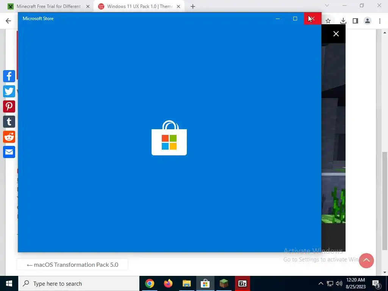The width and height of the screenshot is (388, 291).
Task: Go back in Chrome
Action: click(8, 21)
